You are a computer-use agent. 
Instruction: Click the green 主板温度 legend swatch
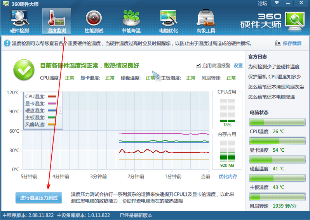pos(52,118)
